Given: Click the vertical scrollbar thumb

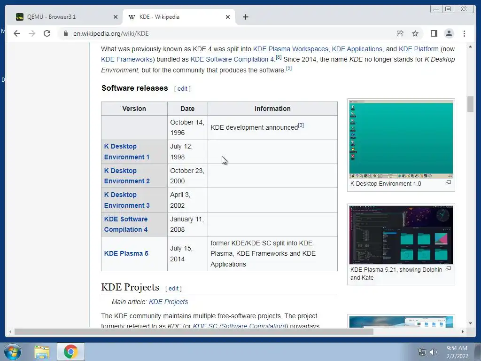Looking at the screenshot, I should tap(470, 104).
